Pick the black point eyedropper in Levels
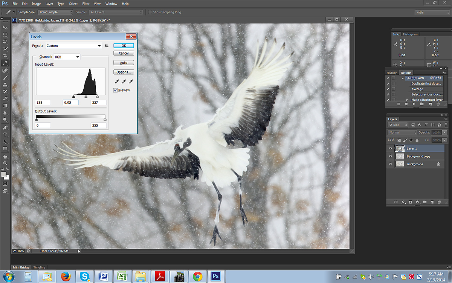Viewport: 452px width, 283px height. coord(117,82)
